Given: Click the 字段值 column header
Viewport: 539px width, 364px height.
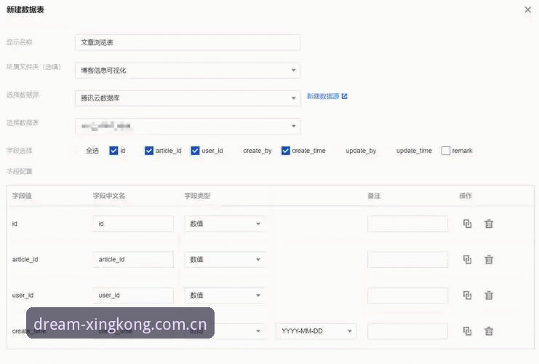Looking at the screenshot, I should click(22, 196).
